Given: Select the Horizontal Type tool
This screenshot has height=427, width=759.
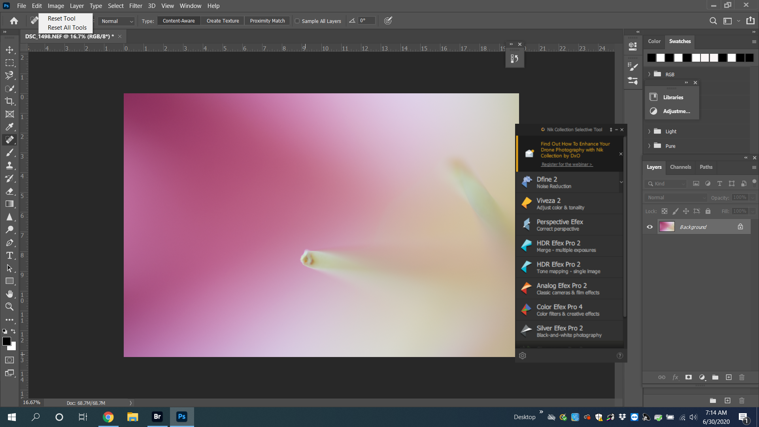Looking at the screenshot, I should (x=9, y=255).
